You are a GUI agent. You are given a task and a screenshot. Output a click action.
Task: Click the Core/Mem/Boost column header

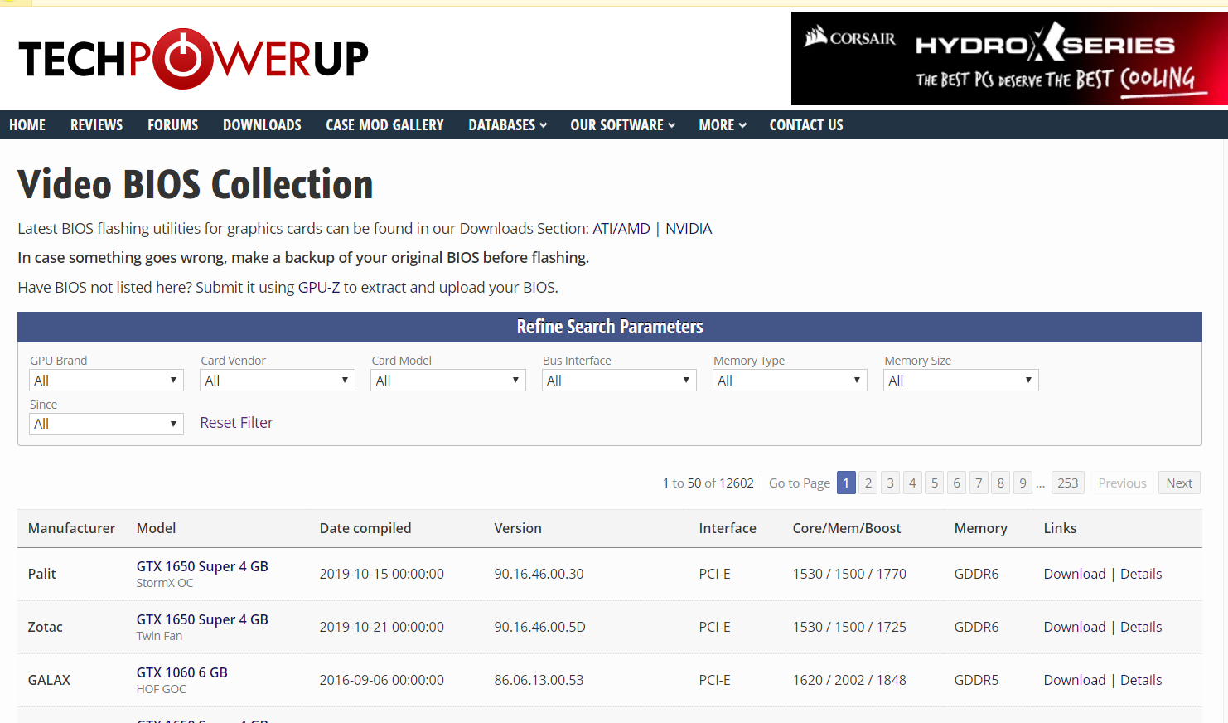847,528
